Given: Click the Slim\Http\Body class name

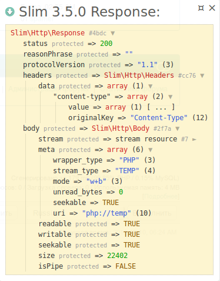Looking at the screenshot, I should pos(121,128).
